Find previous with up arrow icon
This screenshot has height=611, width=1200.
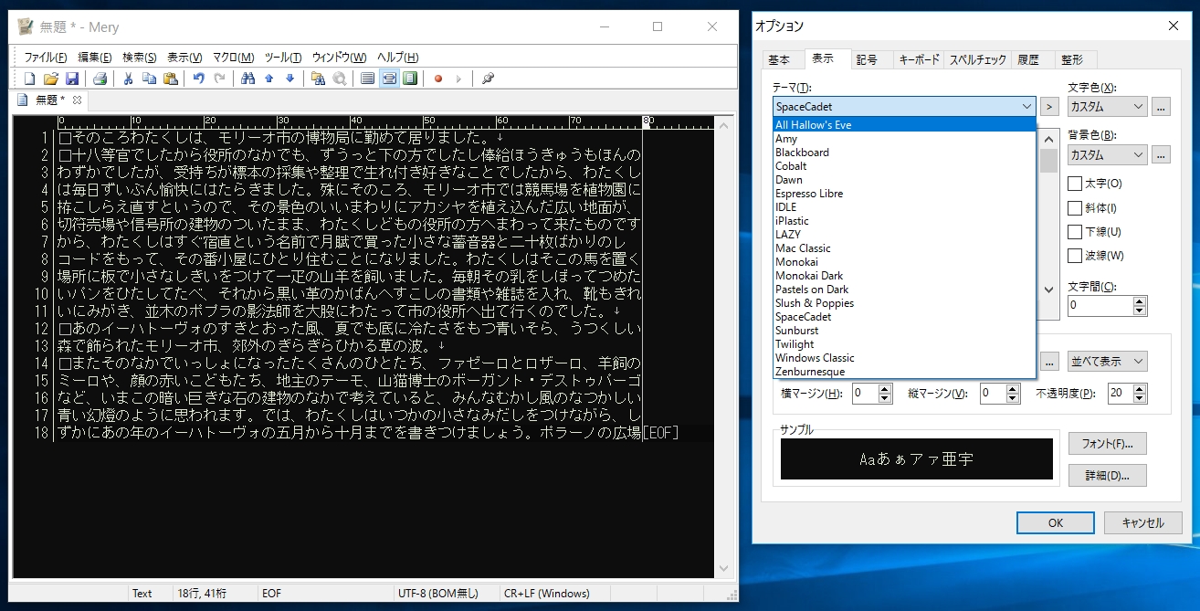pos(269,79)
